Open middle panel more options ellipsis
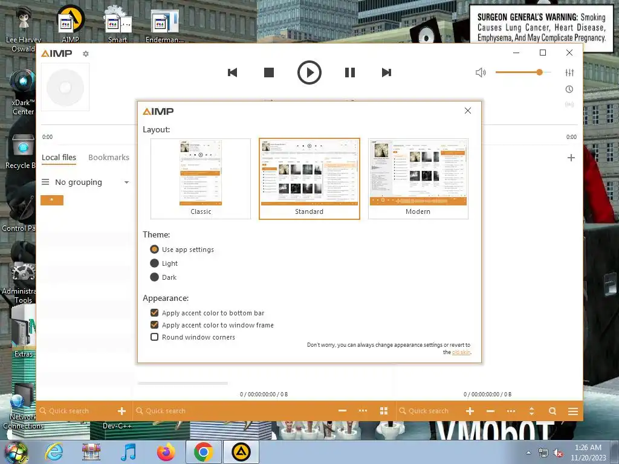The image size is (619, 464). click(x=363, y=411)
